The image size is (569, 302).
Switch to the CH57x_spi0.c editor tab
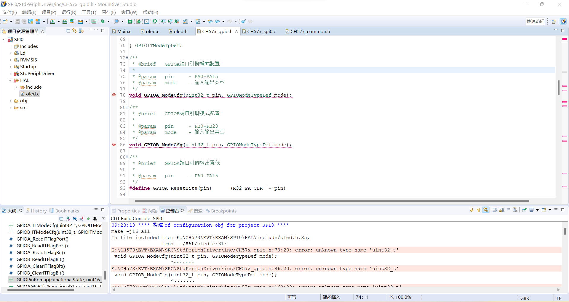[x=259, y=31]
